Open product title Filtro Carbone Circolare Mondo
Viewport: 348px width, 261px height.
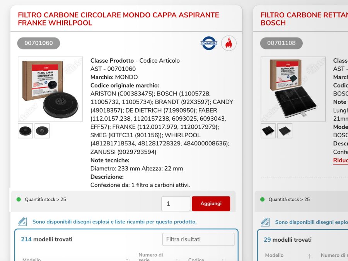[x=119, y=19]
